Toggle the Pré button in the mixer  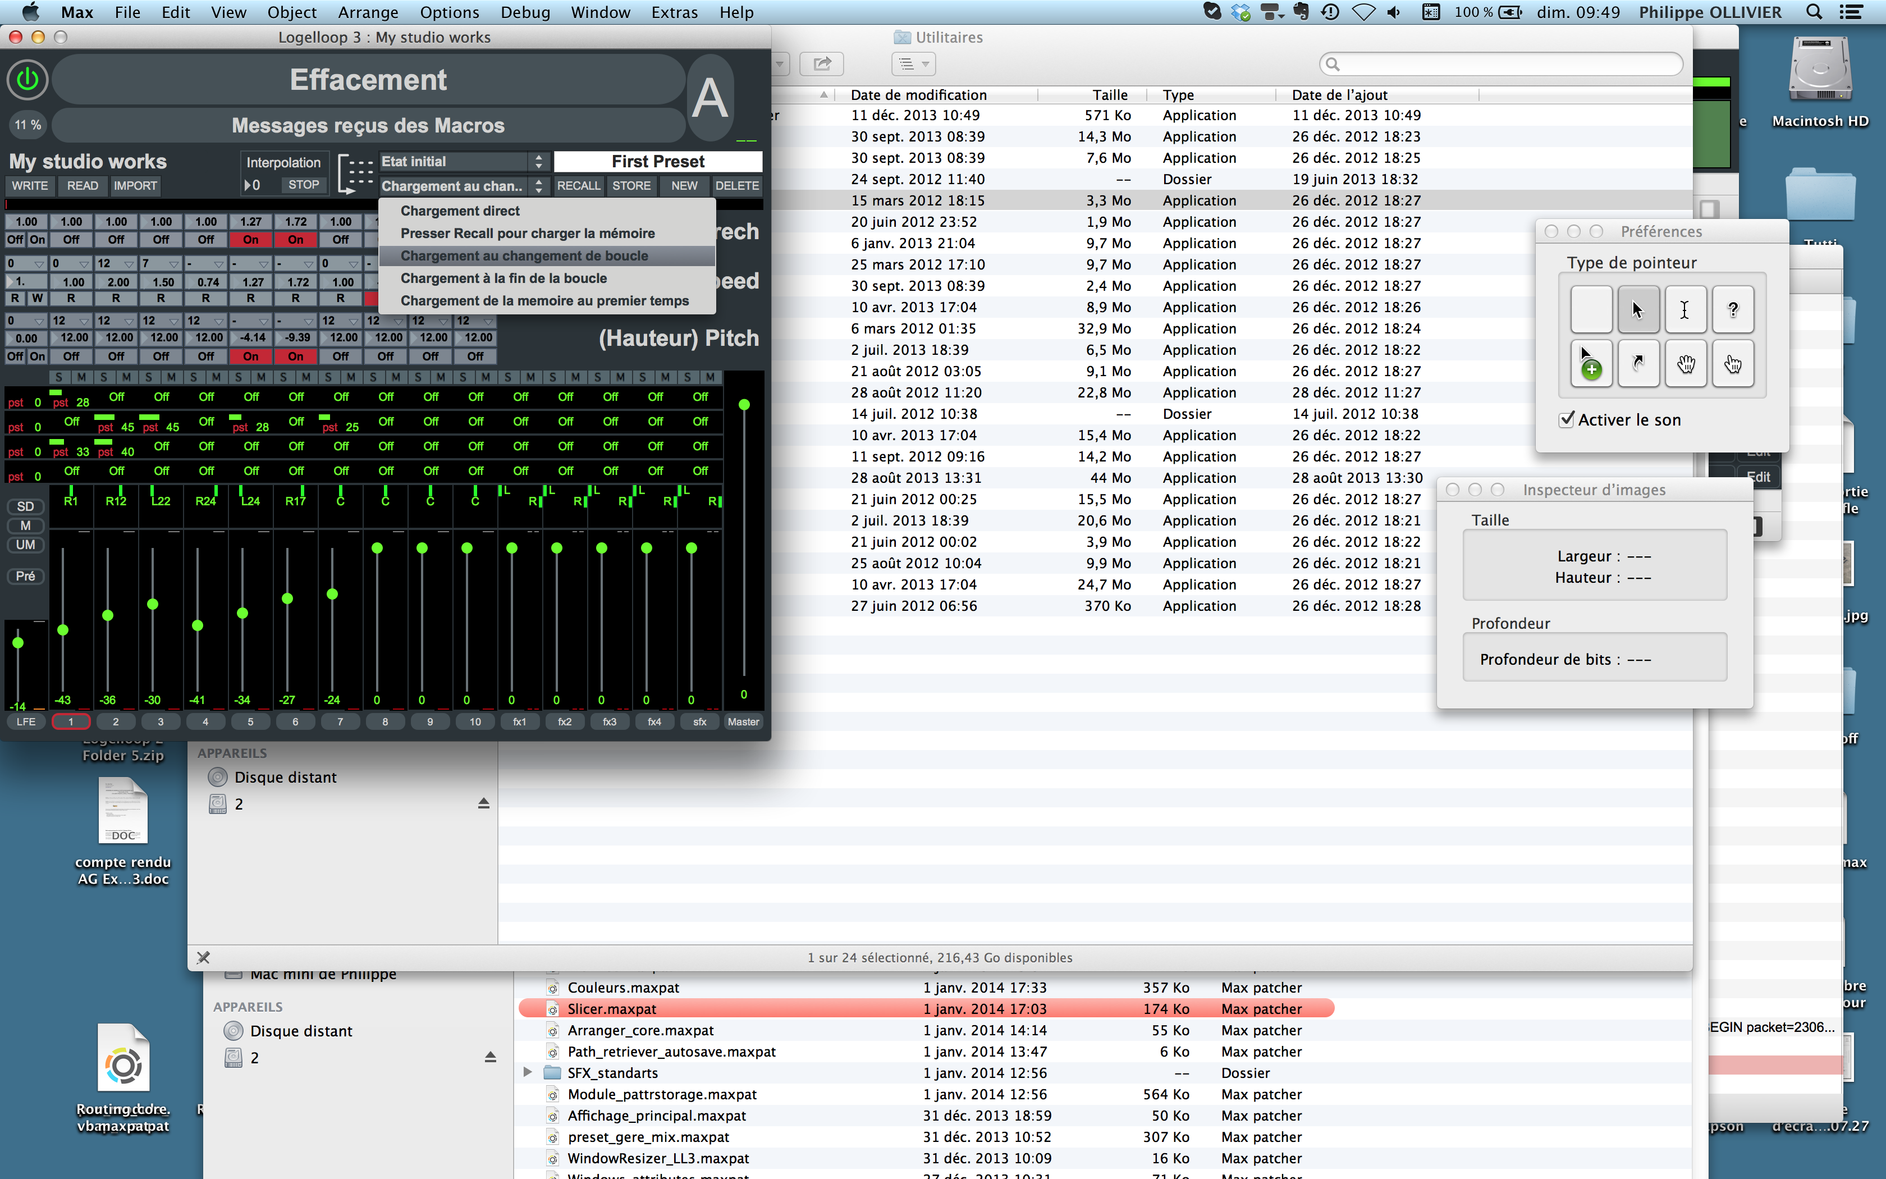(x=26, y=576)
